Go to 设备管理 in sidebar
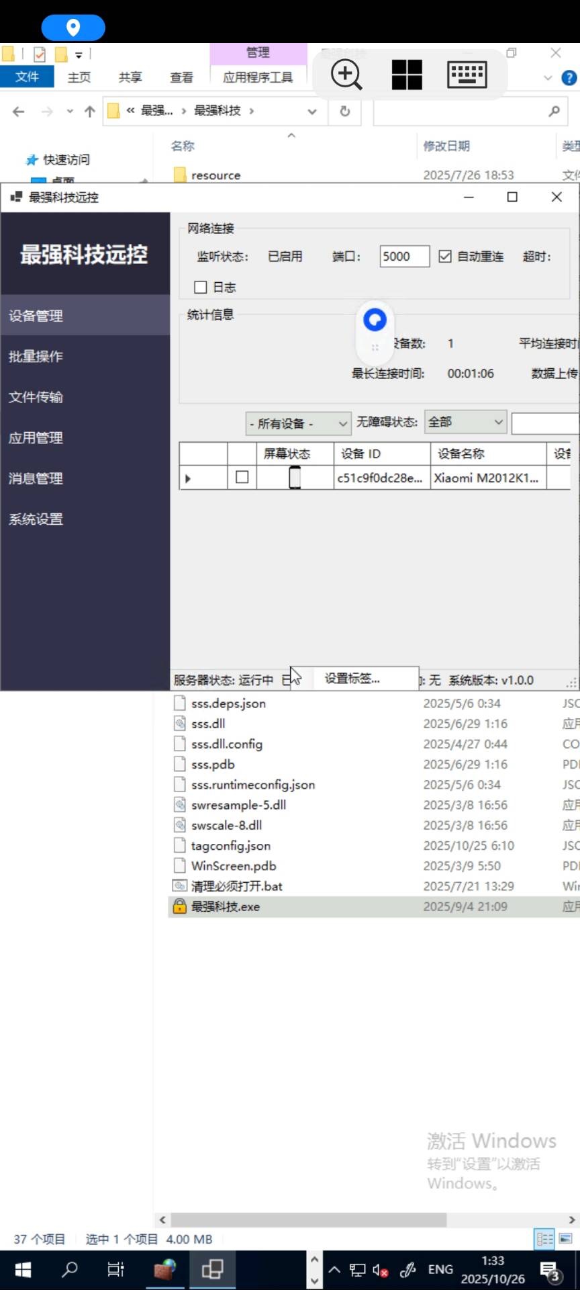The image size is (580, 1290). [85, 315]
